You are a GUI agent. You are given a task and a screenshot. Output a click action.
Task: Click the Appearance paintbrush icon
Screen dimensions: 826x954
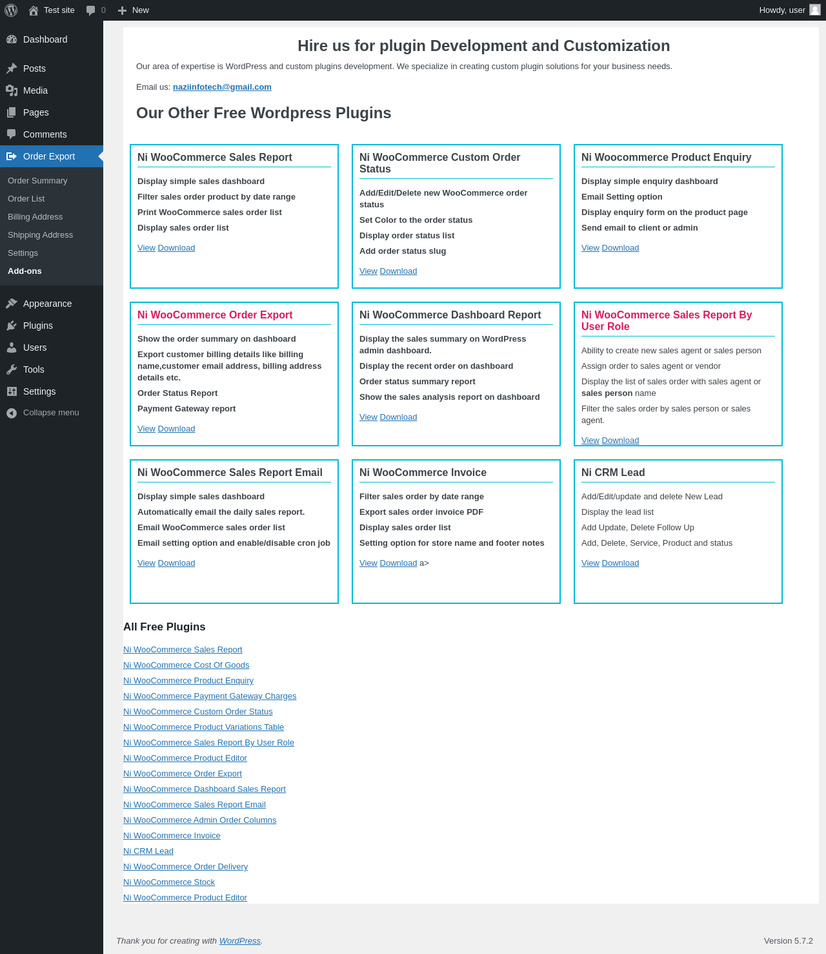12,304
